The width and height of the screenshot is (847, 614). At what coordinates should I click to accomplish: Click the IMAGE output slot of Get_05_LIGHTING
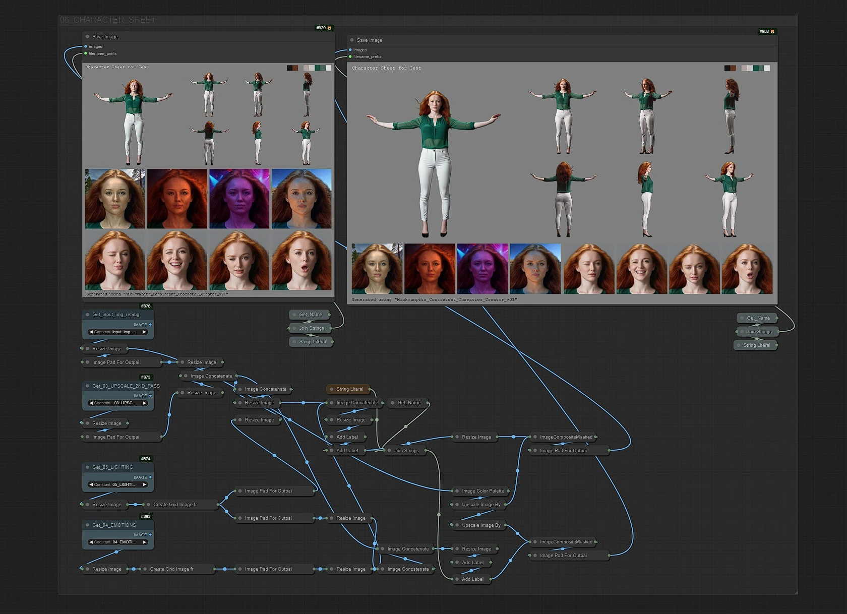(x=150, y=477)
